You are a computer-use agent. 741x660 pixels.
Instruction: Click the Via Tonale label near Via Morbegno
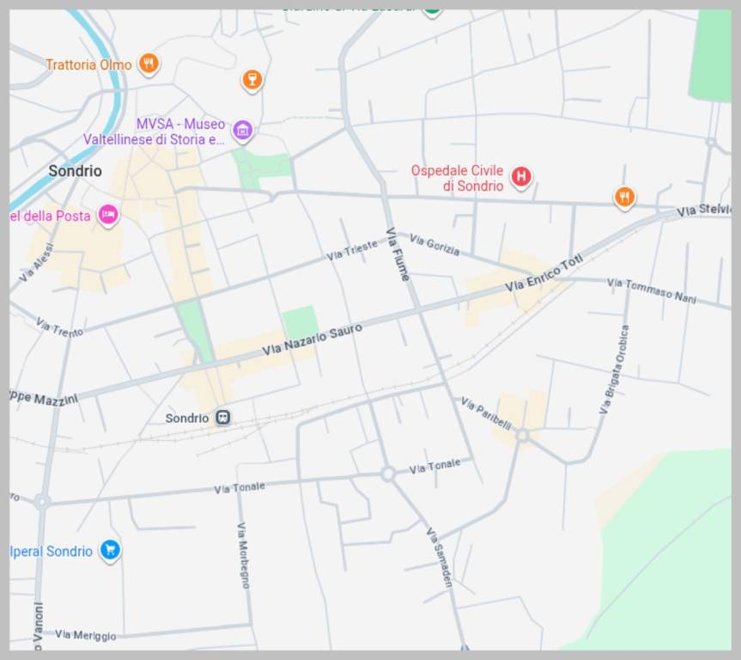[x=239, y=488]
